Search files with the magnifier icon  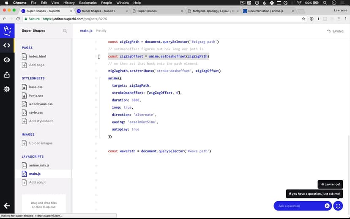tap(65, 31)
